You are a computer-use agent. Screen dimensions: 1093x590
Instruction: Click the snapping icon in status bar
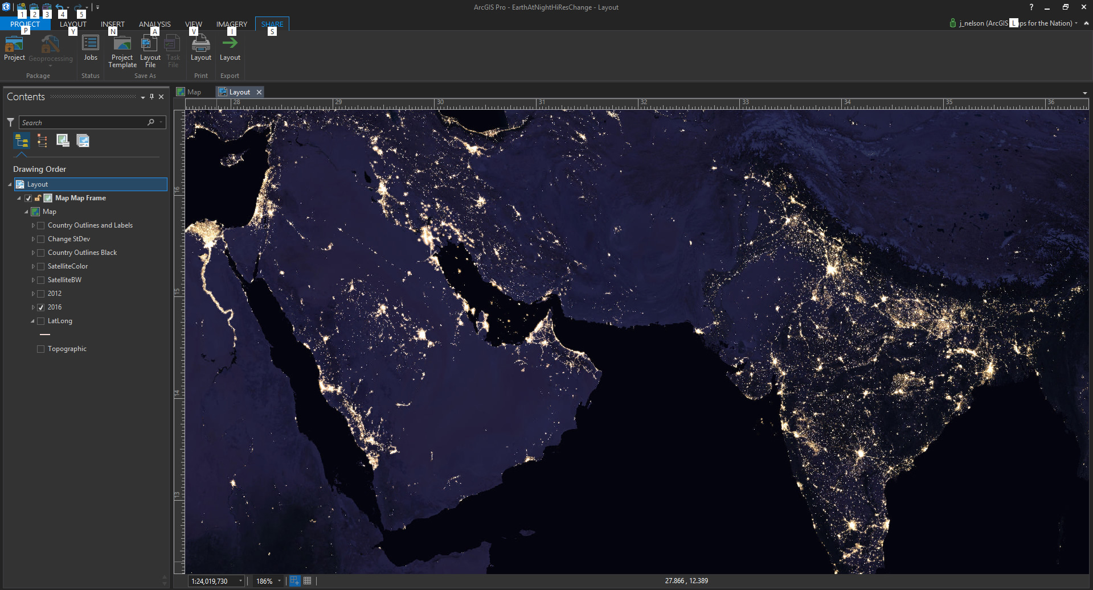tap(294, 581)
